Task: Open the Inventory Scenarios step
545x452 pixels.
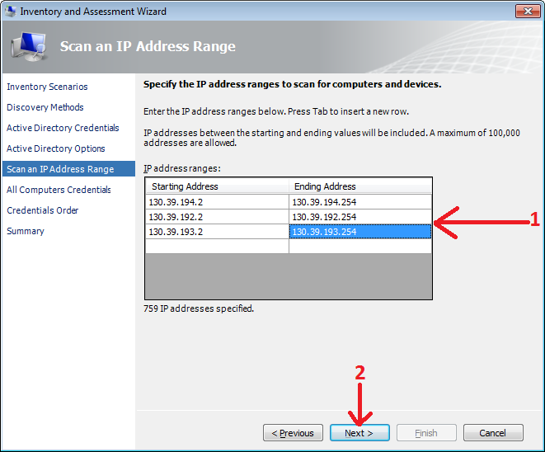Action: point(47,87)
